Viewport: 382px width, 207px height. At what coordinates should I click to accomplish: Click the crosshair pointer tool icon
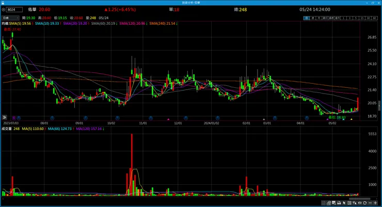(x=355, y=203)
